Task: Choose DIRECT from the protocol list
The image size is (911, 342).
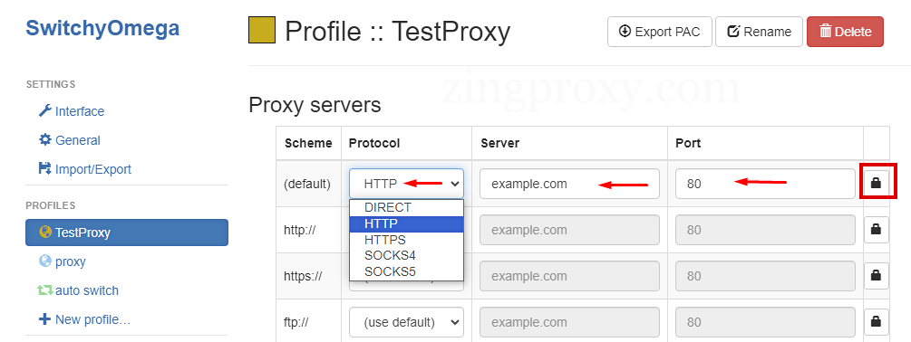Action: 406,207
